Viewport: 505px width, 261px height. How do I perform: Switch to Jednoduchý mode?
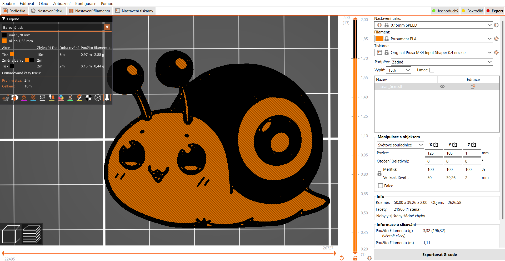(445, 11)
